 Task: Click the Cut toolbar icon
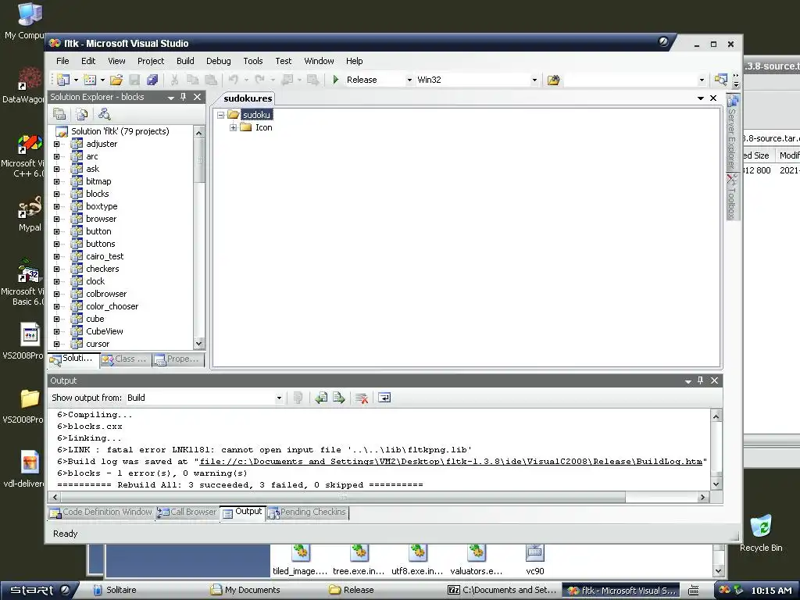[174, 80]
